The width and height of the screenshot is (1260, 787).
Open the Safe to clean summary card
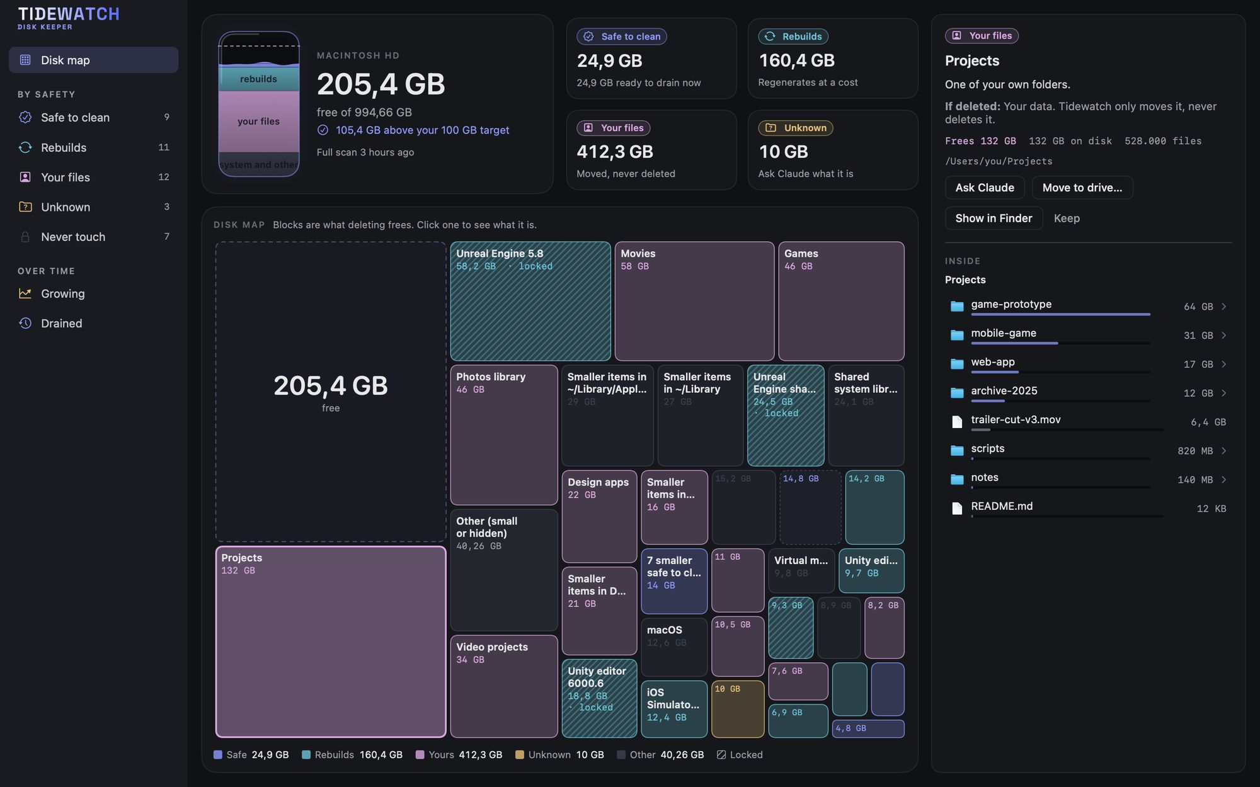pyautogui.click(x=651, y=58)
